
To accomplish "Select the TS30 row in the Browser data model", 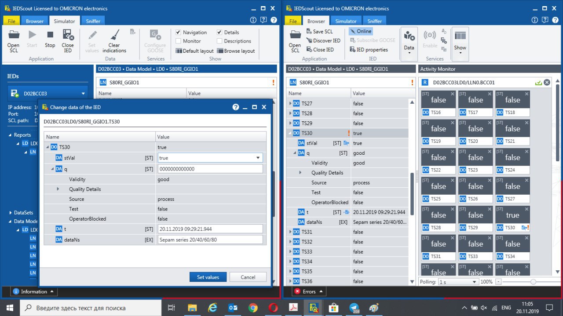I will 347,133.
